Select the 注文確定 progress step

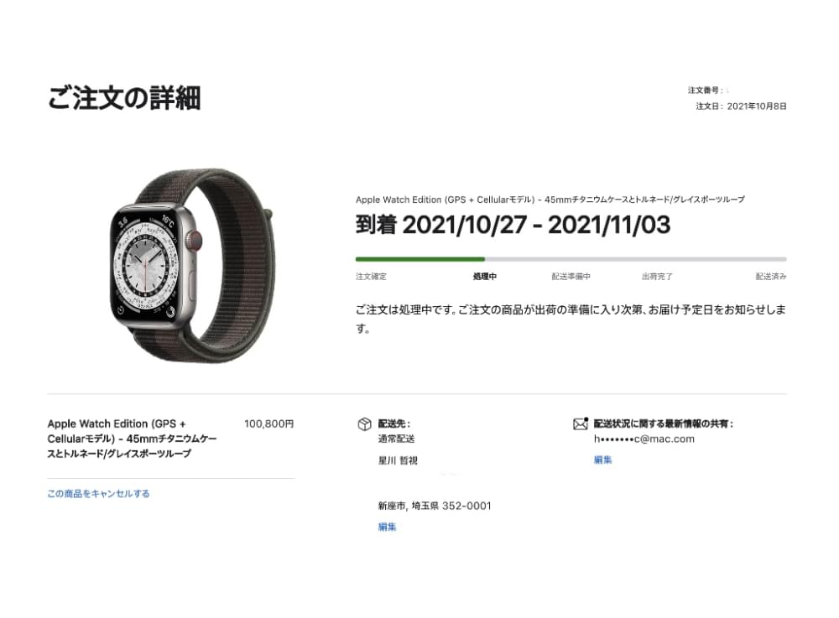click(371, 277)
